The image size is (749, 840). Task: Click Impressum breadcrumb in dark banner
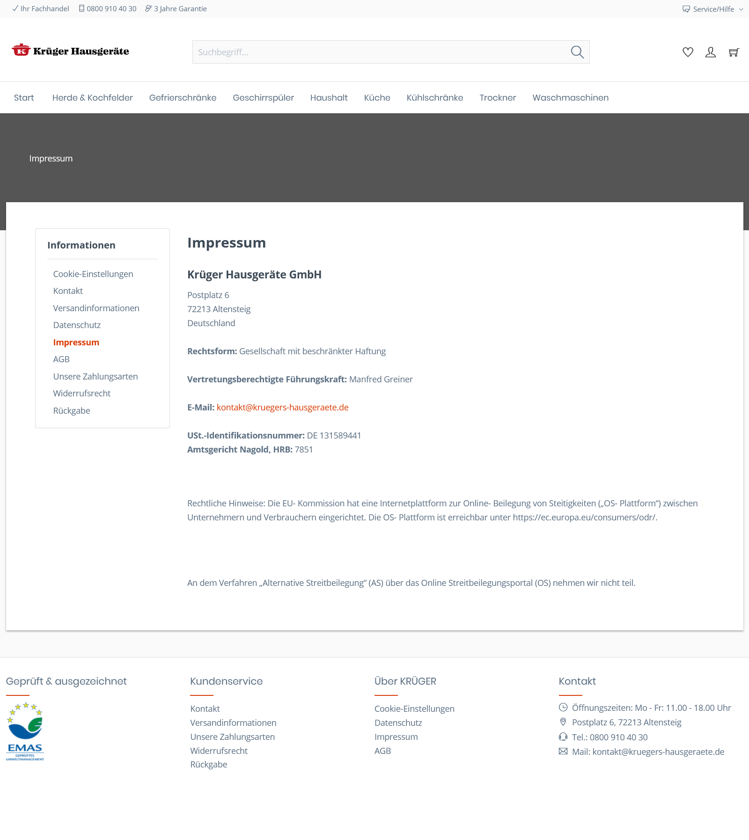point(51,158)
